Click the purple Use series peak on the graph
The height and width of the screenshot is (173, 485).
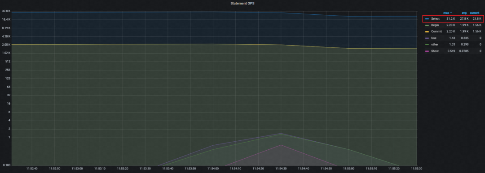tap(281, 133)
